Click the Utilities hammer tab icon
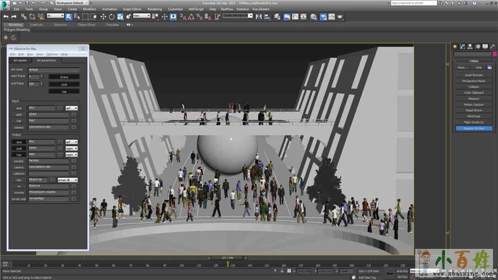Screen dimensions: 498x280 point(491,47)
